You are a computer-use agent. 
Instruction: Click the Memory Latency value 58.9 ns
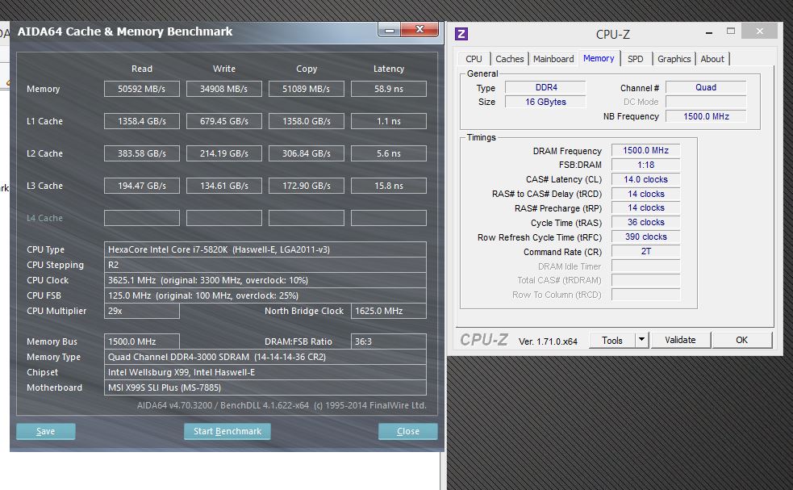point(388,89)
